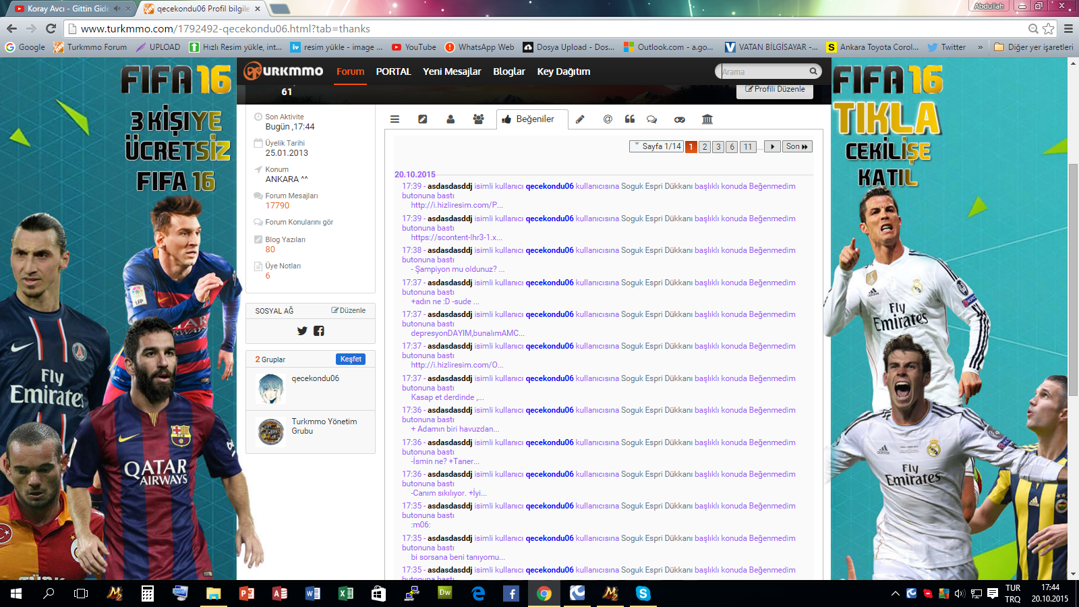Open the Turkmmo Yönetim Grubu thumbnail
The height and width of the screenshot is (607, 1079).
271,432
